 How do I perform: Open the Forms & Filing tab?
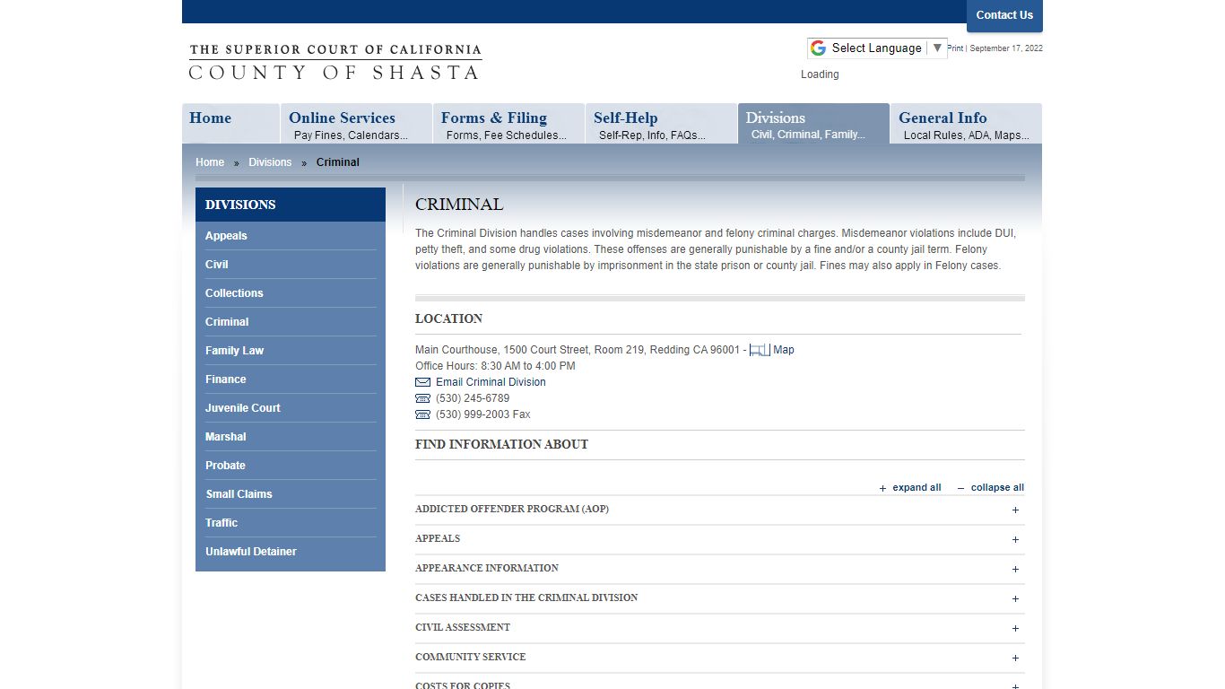click(x=508, y=124)
